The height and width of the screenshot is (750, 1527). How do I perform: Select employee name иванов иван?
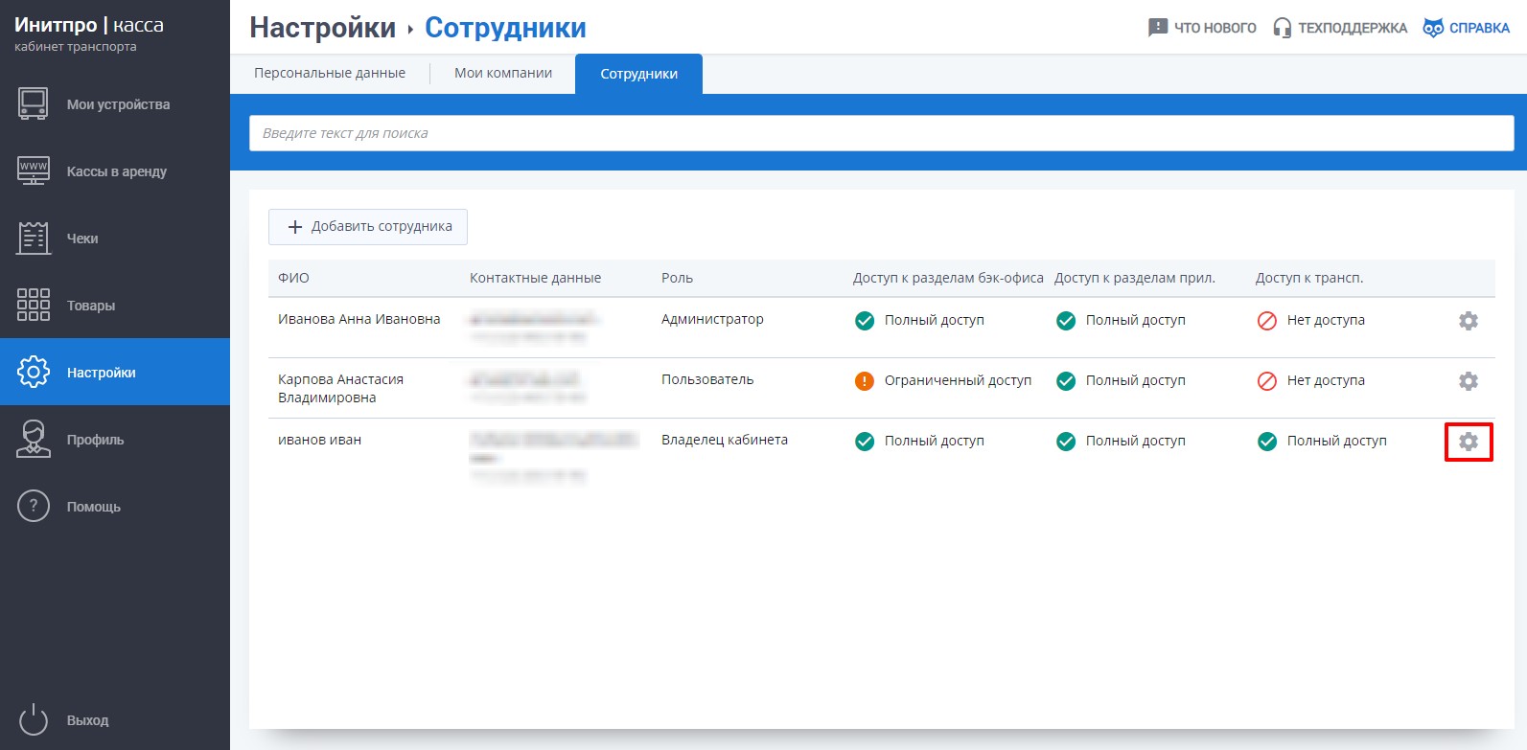coord(319,440)
